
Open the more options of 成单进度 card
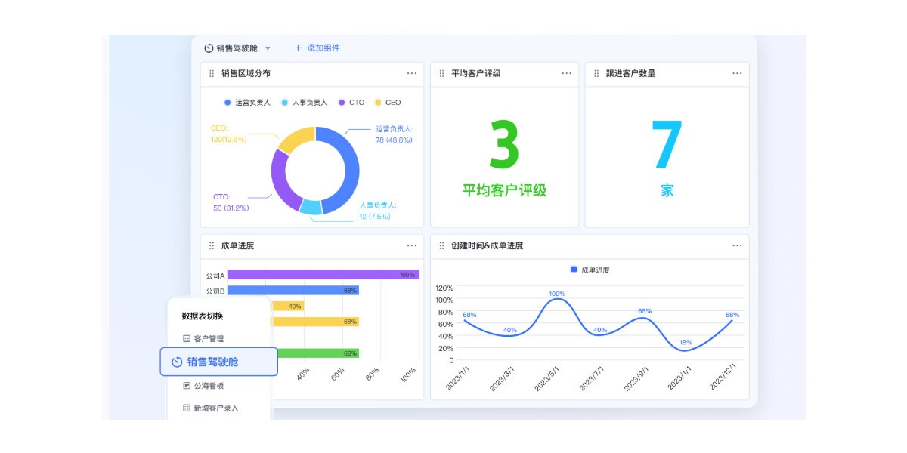(x=412, y=245)
